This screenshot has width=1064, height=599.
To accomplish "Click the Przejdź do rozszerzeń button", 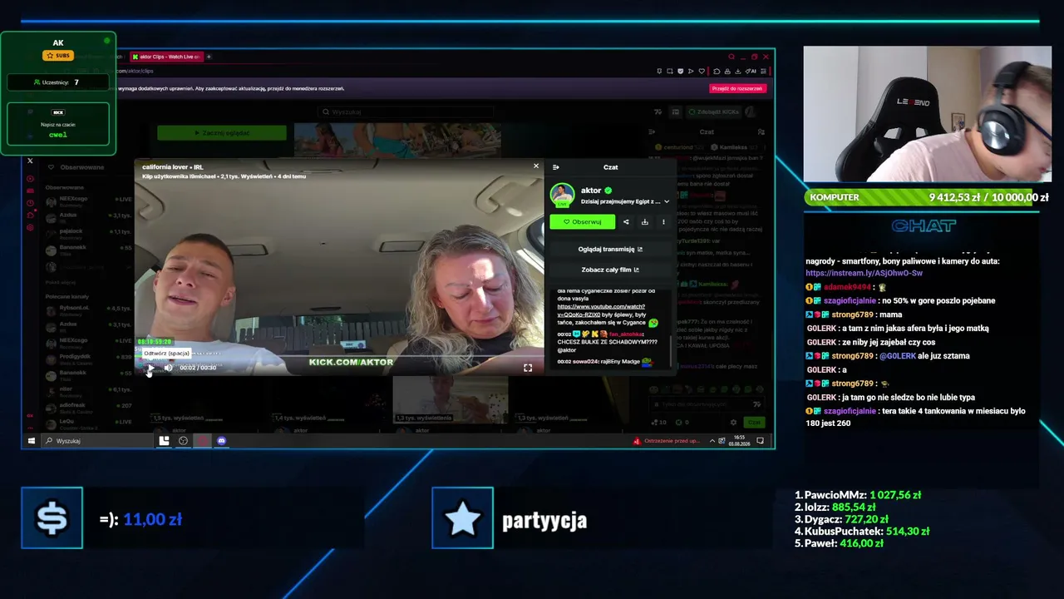I will pyautogui.click(x=737, y=88).
